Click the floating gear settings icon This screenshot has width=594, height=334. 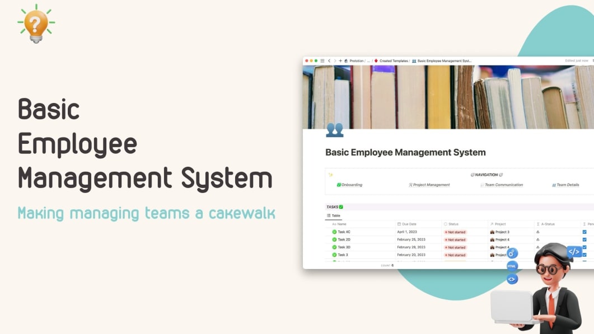point(512,253)
